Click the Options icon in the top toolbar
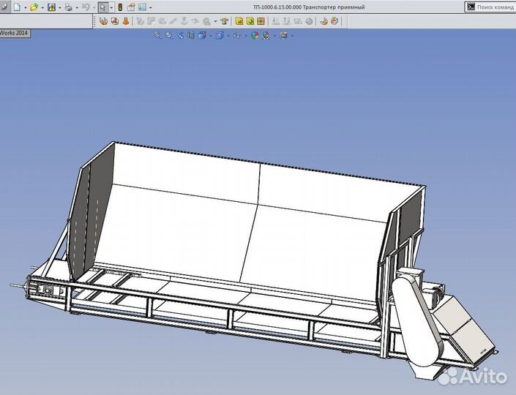 pos(142,7)
